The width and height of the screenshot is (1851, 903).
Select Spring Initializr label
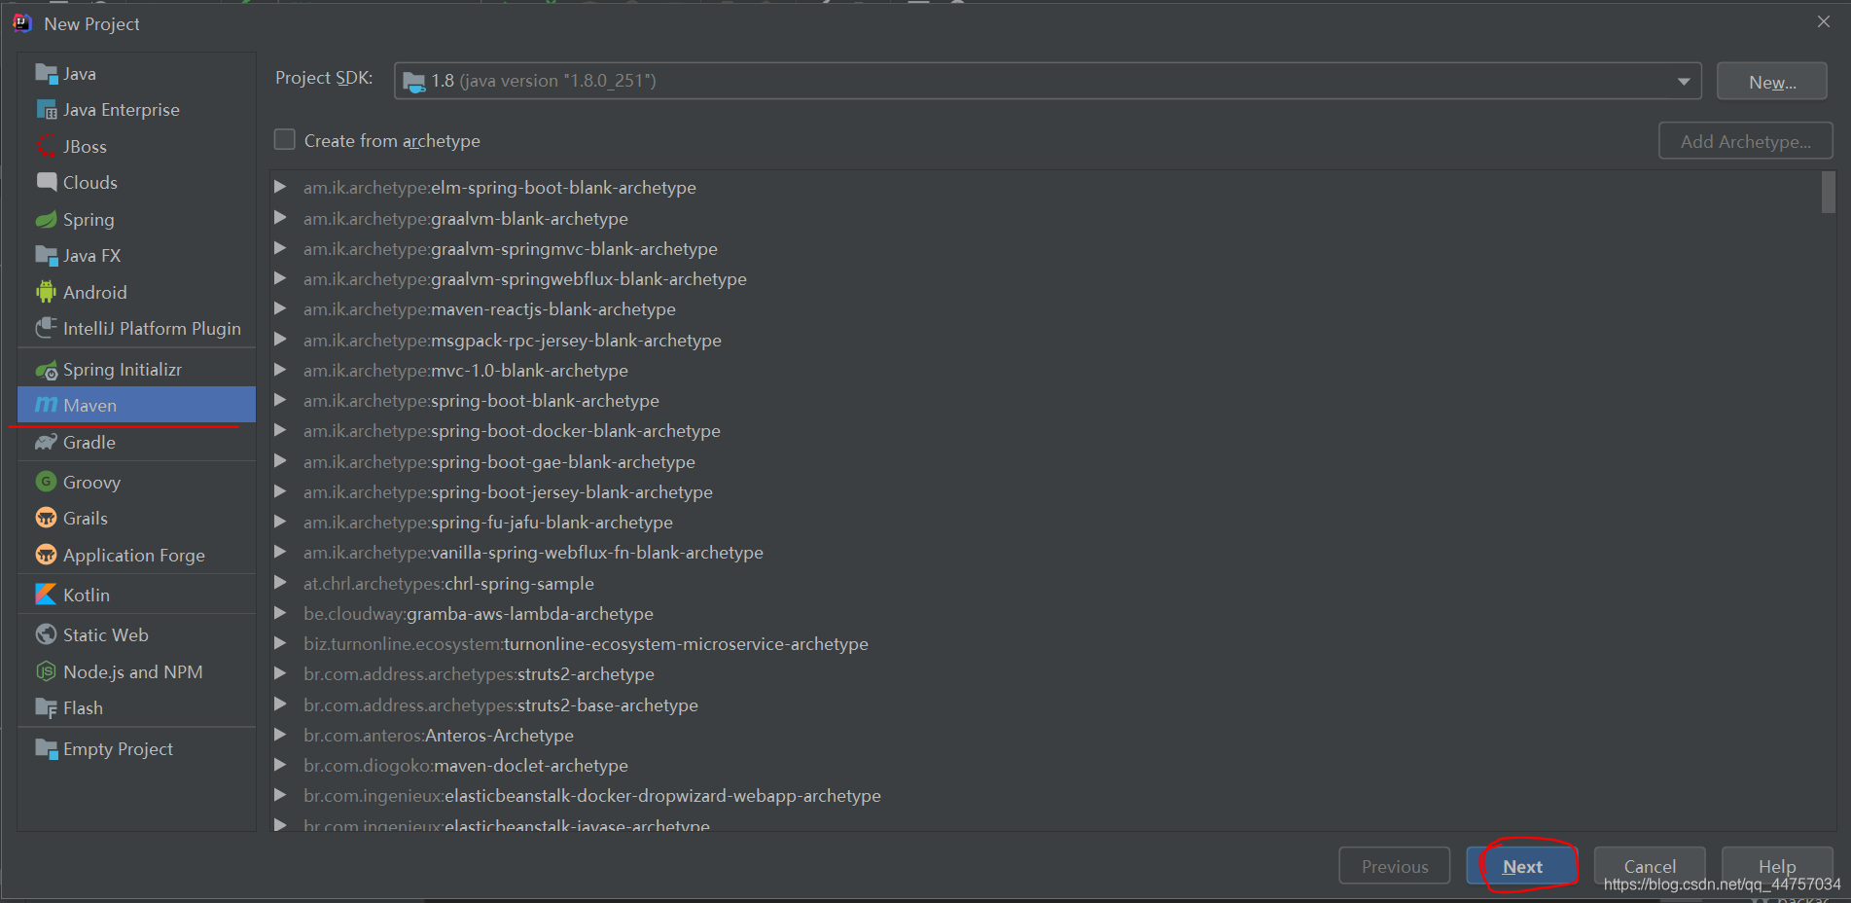click(123, 370)
